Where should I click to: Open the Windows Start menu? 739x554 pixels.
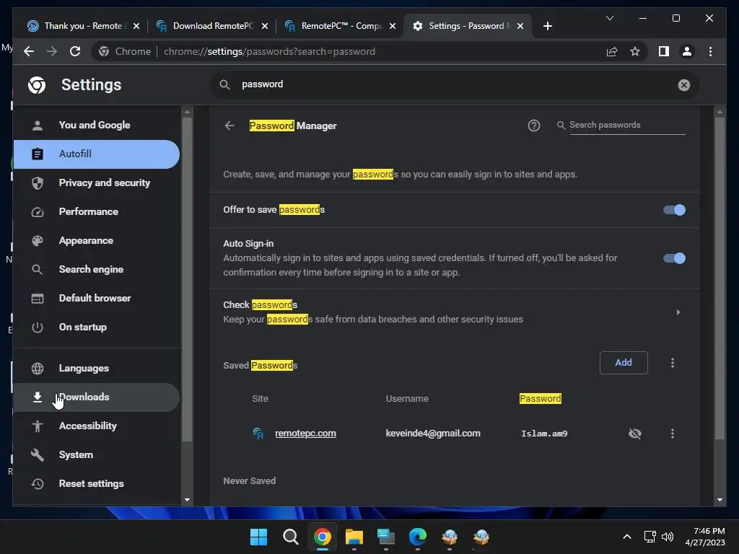(x=258, y=537)
